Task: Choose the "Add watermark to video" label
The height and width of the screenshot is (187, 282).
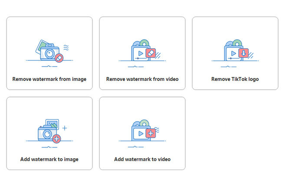Action: [142, 159]
